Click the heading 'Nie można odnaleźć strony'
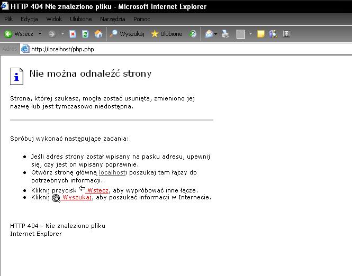Screen dimensions: 352x276 tap(91, 73)
